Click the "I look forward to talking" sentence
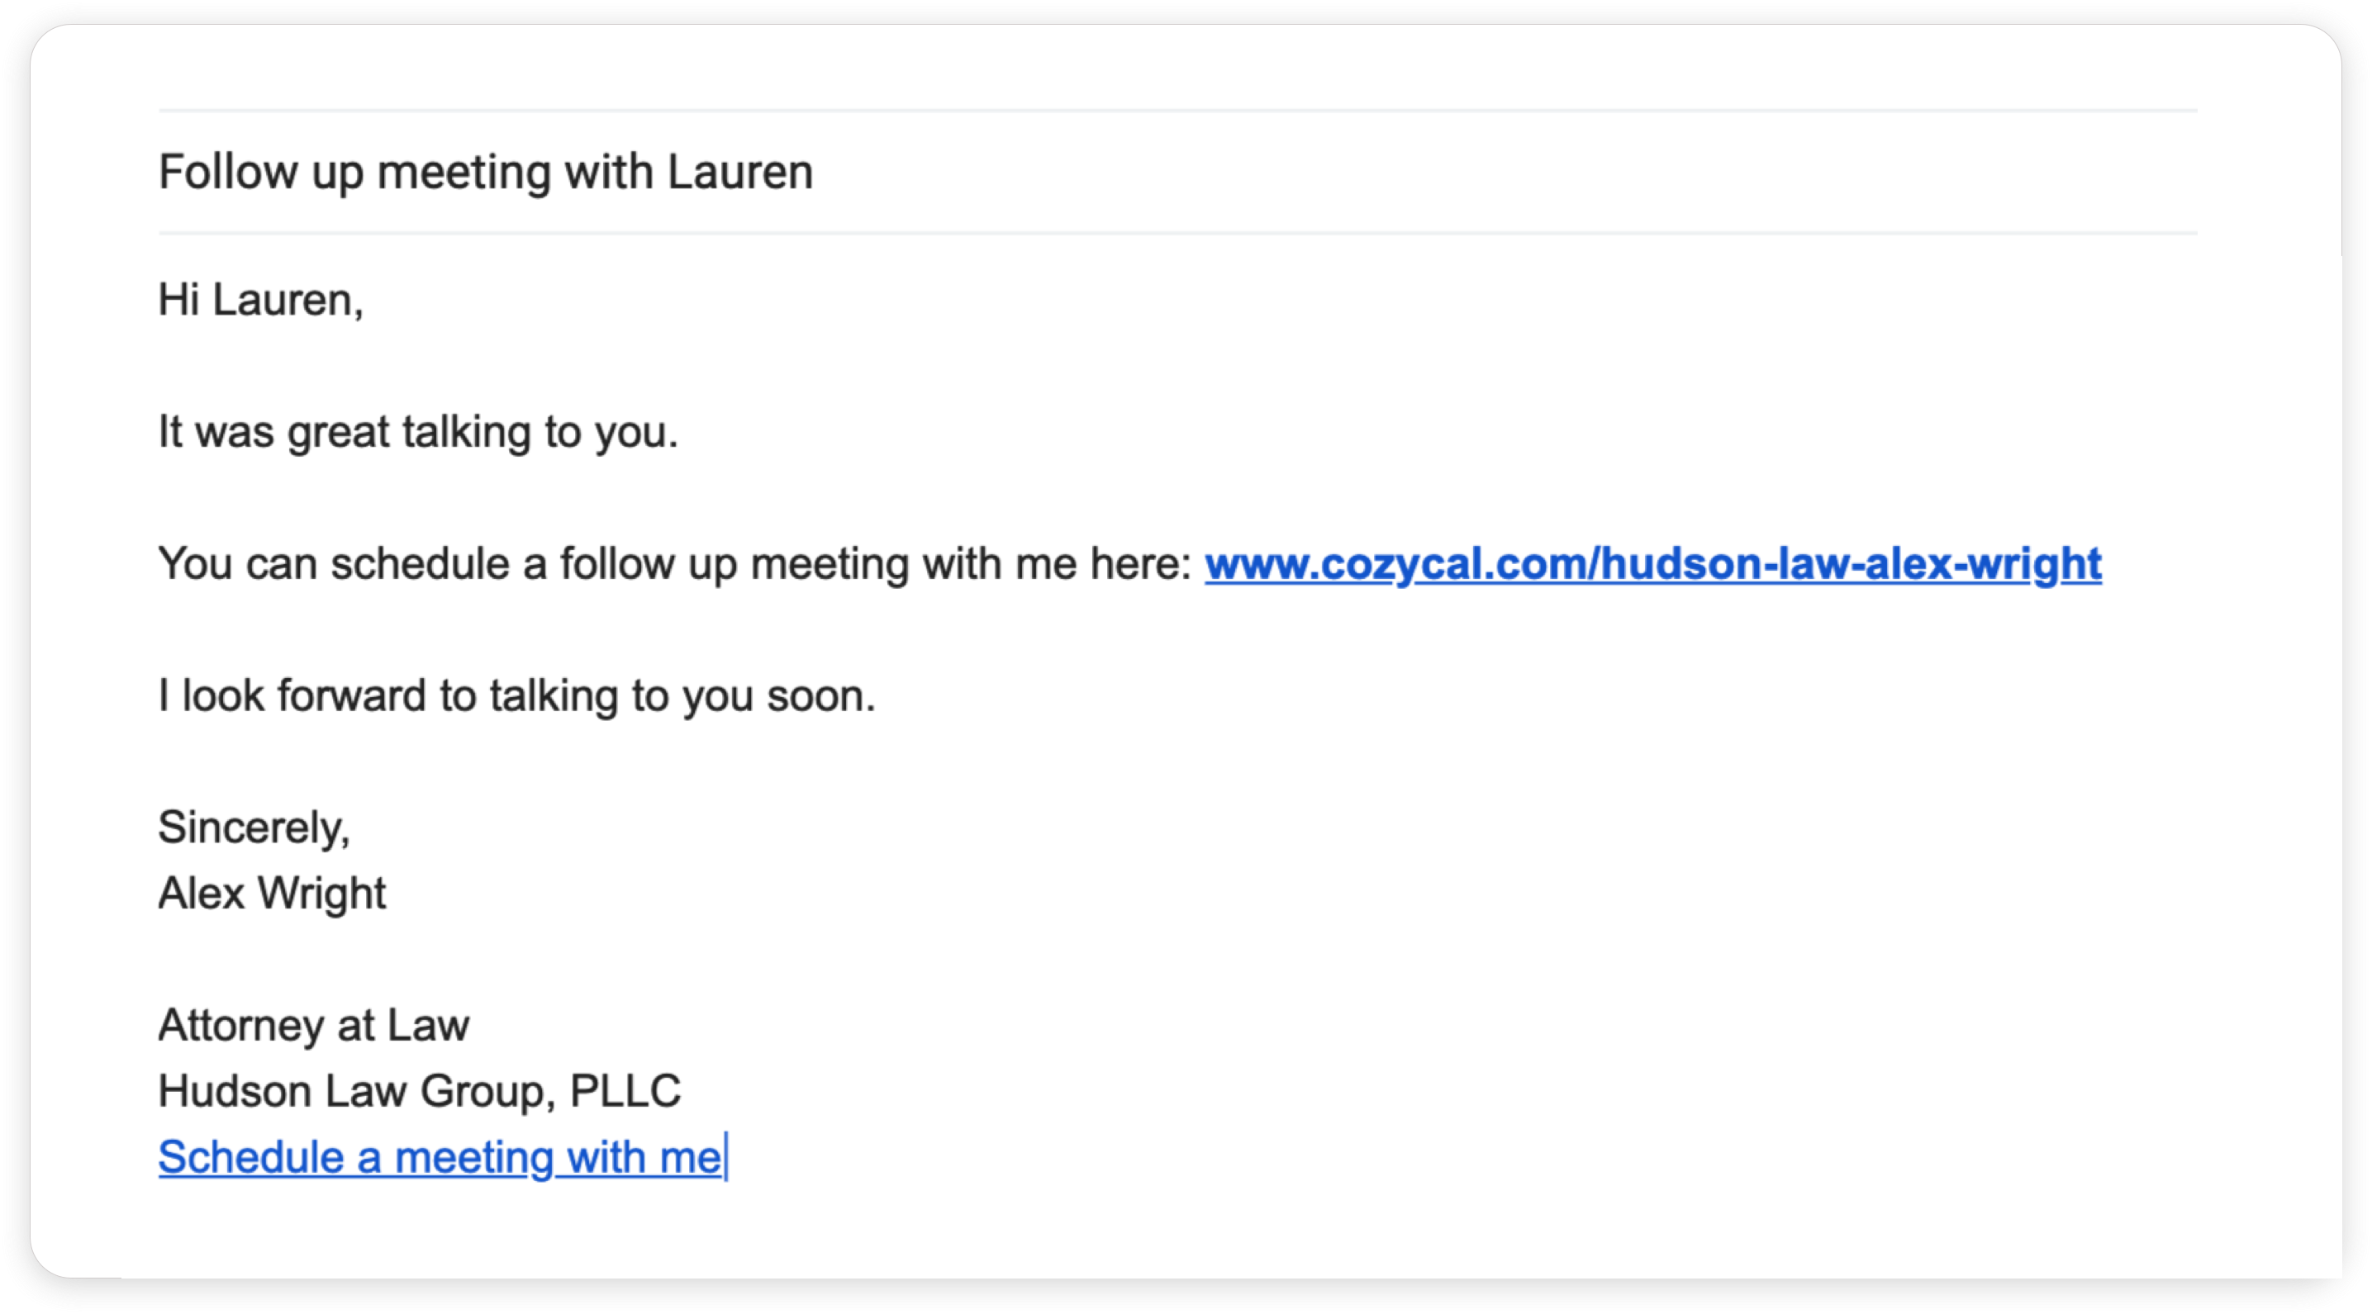This screenshot has height=1314, width=2372. point(516,695)
